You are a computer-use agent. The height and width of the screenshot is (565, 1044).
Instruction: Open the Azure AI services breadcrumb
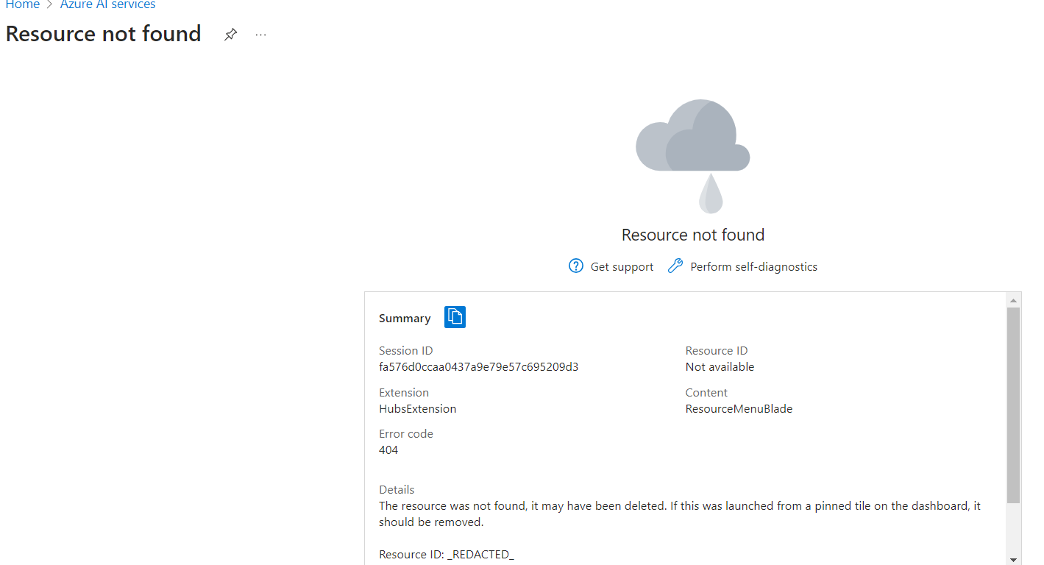point(108,4)
